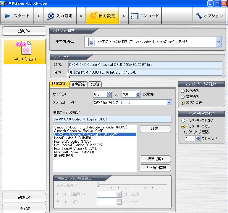Maximize the TMPGEnc window
The image size is (228, 213).
pyautogui.click(x=217, y=3)
